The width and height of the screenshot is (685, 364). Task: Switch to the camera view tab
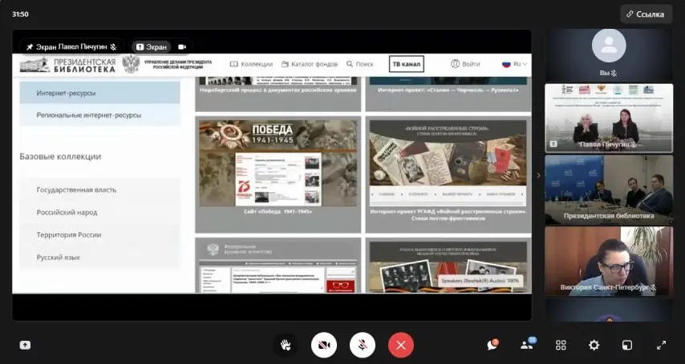point(182,47)
